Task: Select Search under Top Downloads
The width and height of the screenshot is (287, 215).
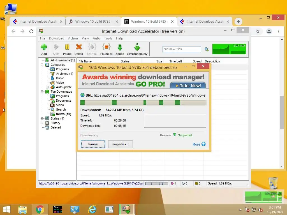Action: point(61,109)
